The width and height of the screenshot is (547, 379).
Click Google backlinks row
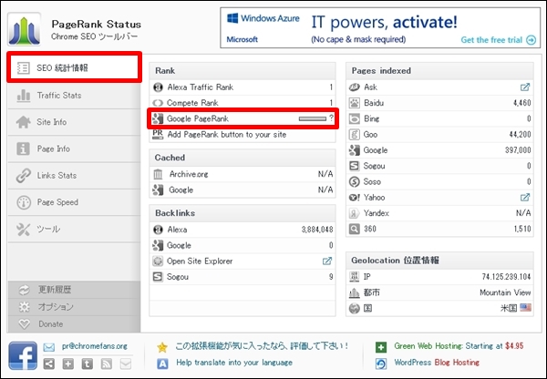coord(243,245)
